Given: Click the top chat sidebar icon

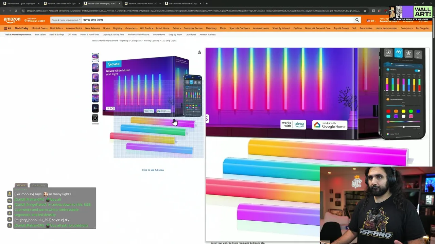Looking at the screenshot, I should [x=10, y=194].
